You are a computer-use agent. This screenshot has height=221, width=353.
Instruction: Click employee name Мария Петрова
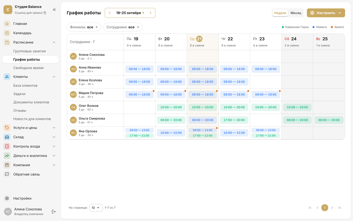91,93
